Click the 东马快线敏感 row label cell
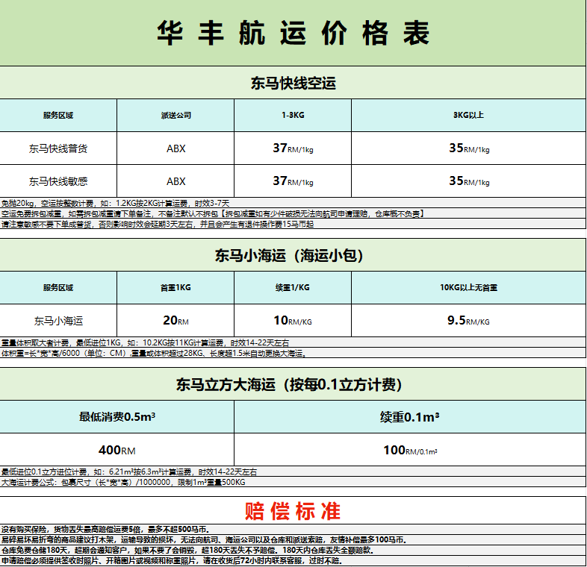Screen dimensions: 587x567 tap(58, 181)
